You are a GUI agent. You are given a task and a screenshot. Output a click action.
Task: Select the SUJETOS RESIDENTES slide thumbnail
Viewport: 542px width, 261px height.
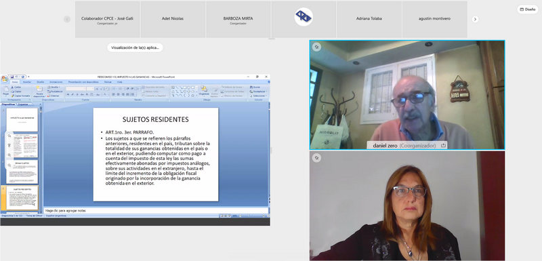click(22, 198)
